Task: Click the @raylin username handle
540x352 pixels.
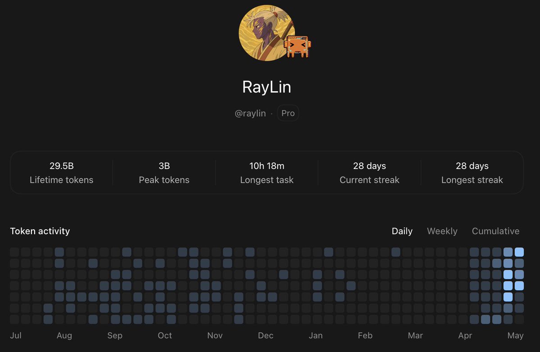Action: [250, 113]
